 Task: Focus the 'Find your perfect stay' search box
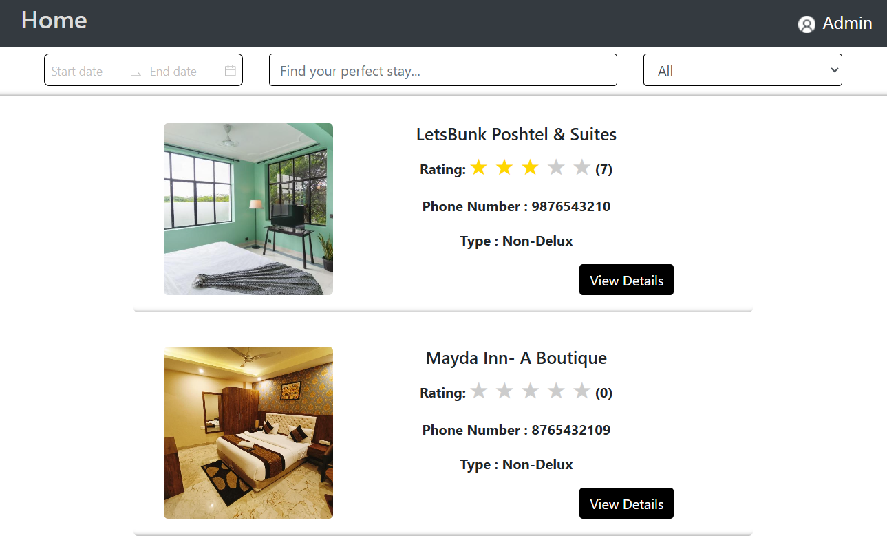tap(443, 70)
